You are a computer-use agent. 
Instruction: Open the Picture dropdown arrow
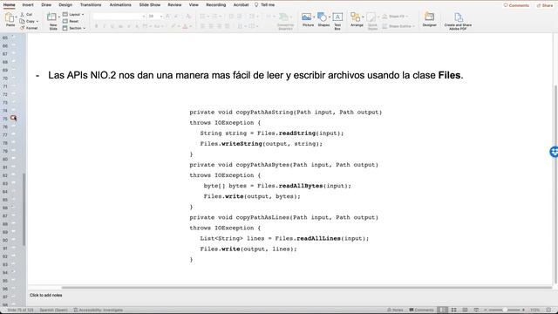point(314,17)
